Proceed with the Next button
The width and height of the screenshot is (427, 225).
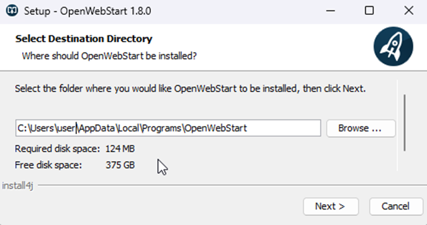(x=331, y=206)
